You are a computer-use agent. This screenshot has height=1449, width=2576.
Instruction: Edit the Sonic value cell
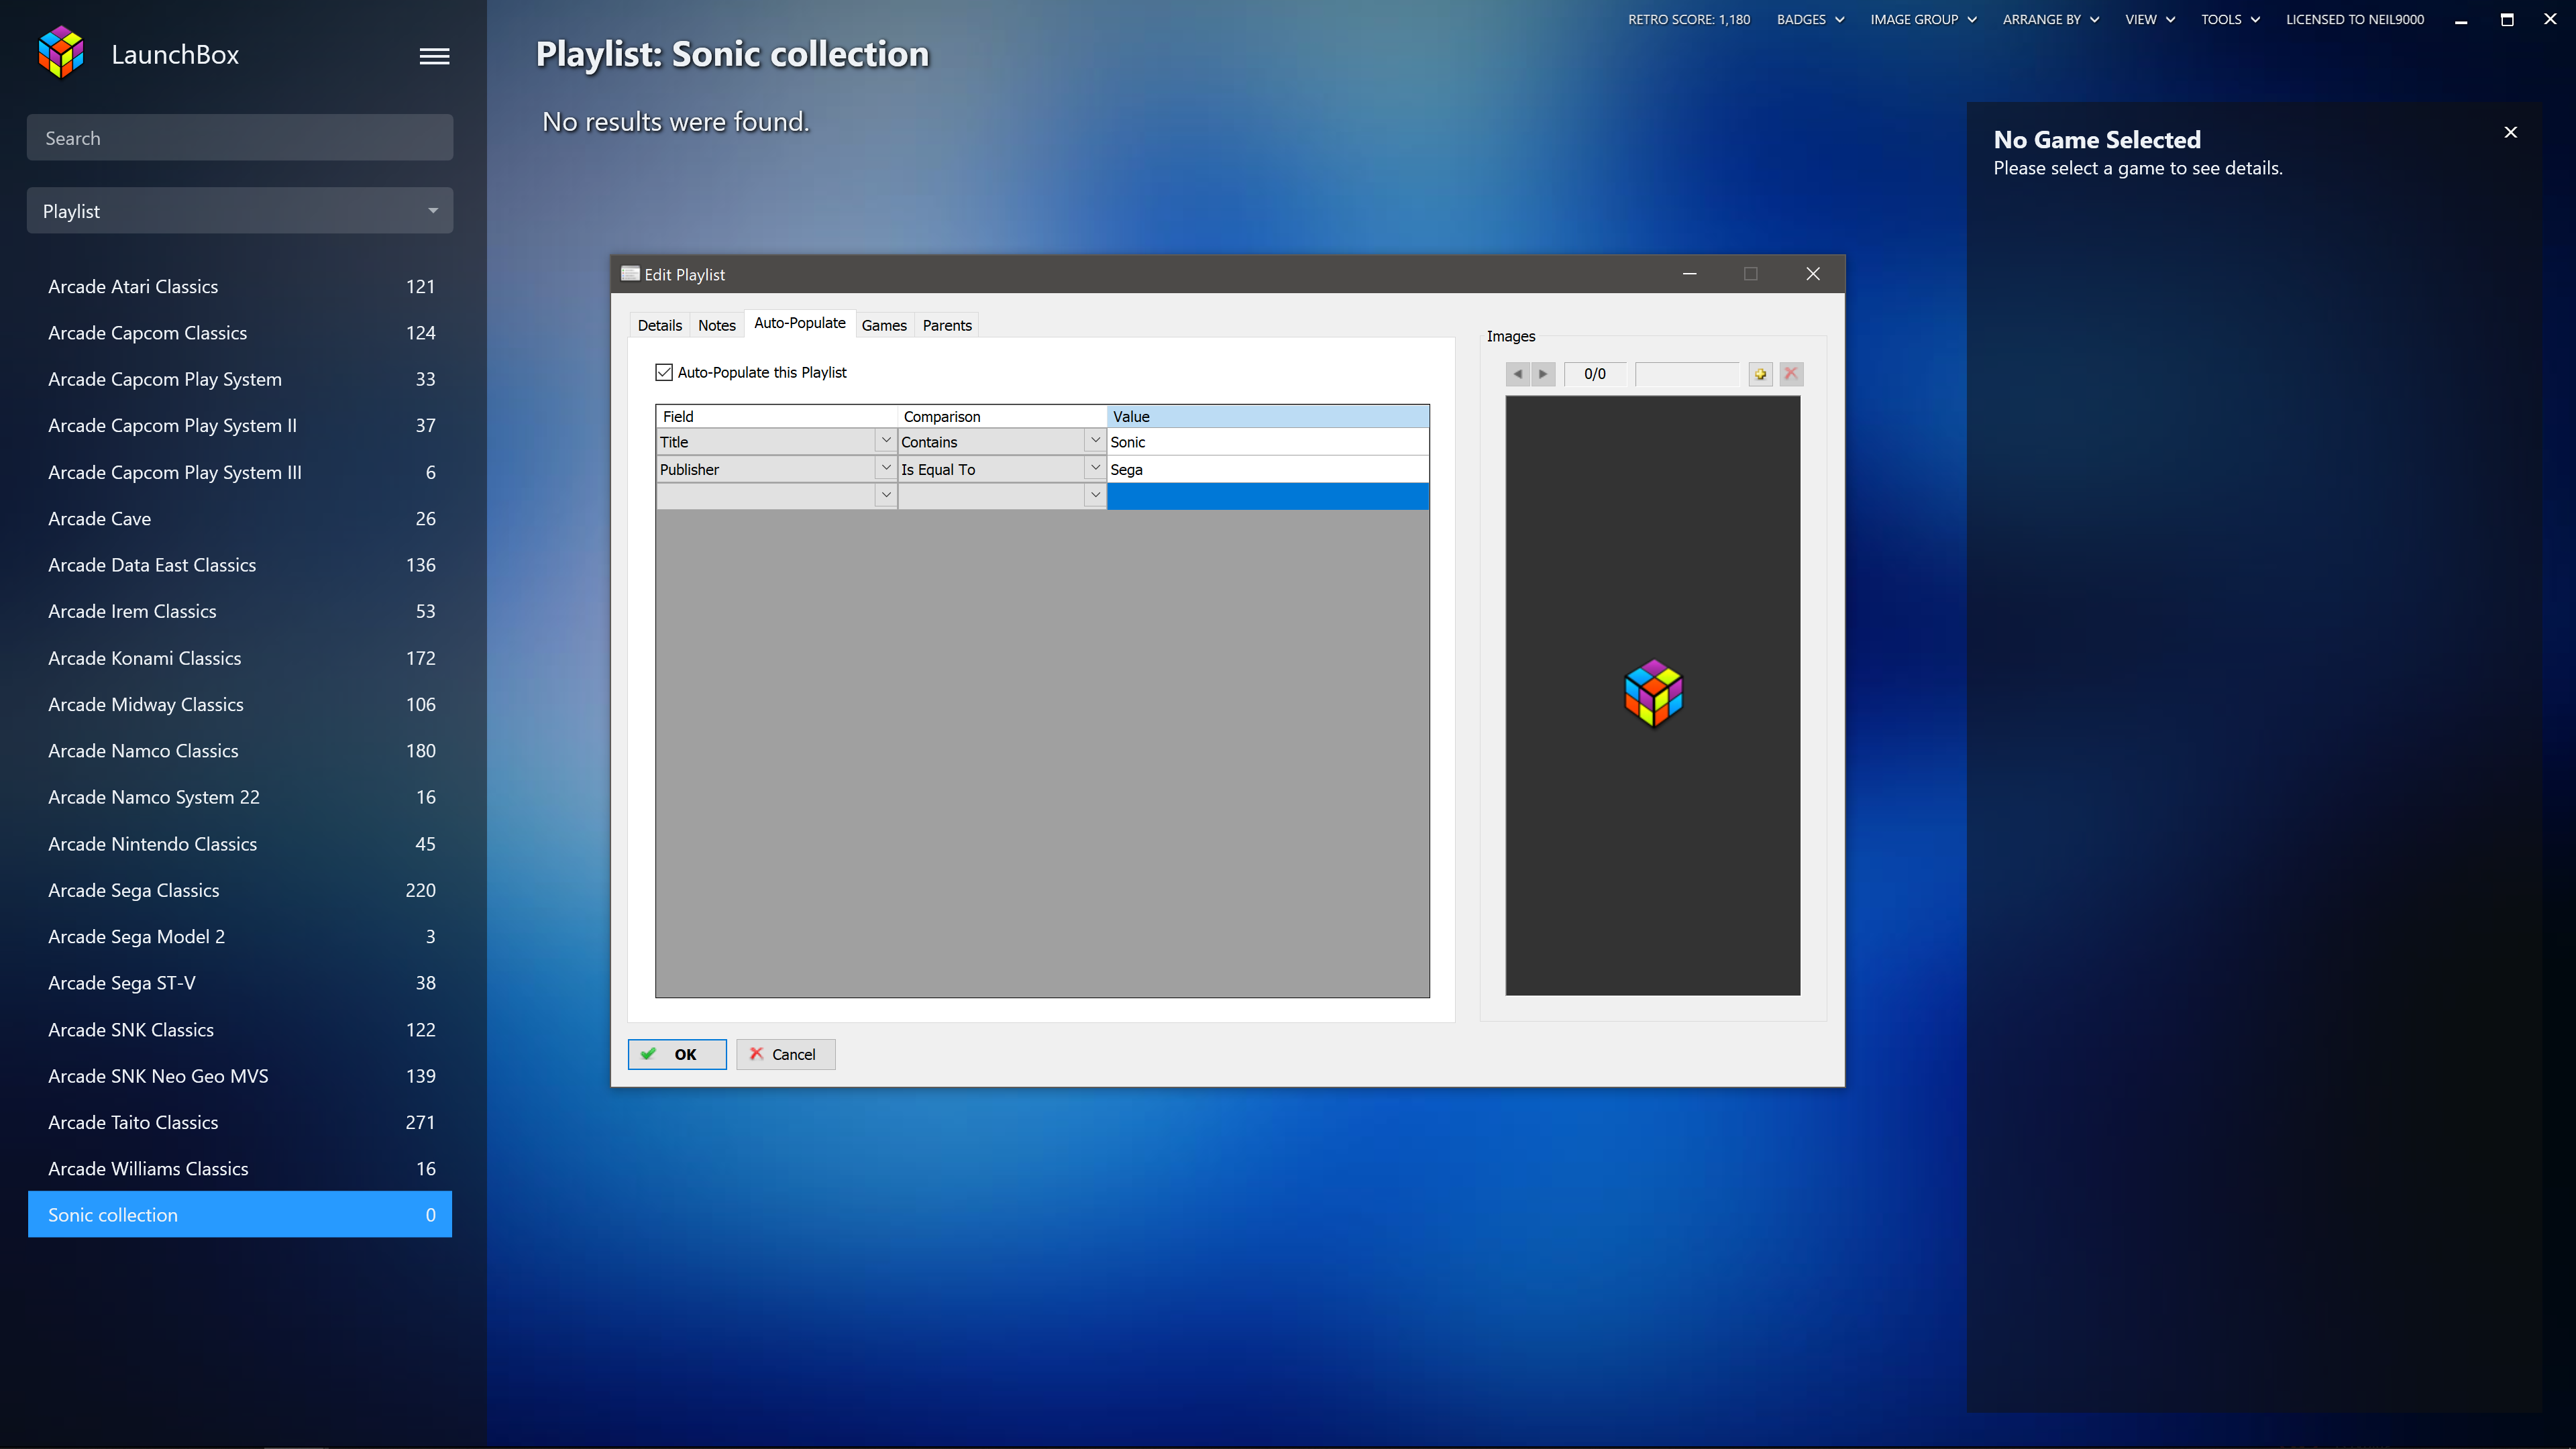point(1267,441)
